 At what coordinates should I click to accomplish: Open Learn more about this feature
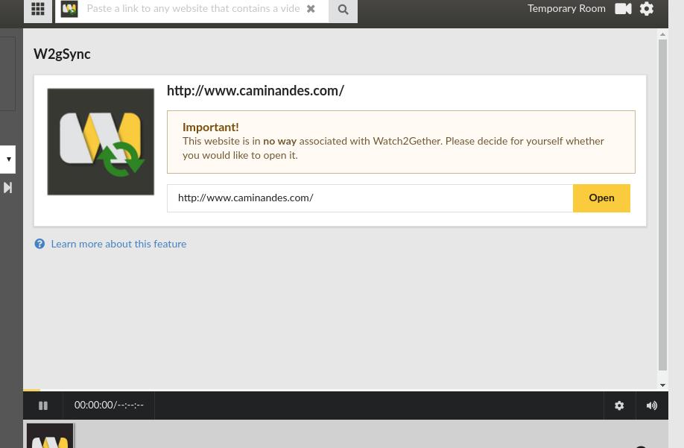[x=118, y=244]
